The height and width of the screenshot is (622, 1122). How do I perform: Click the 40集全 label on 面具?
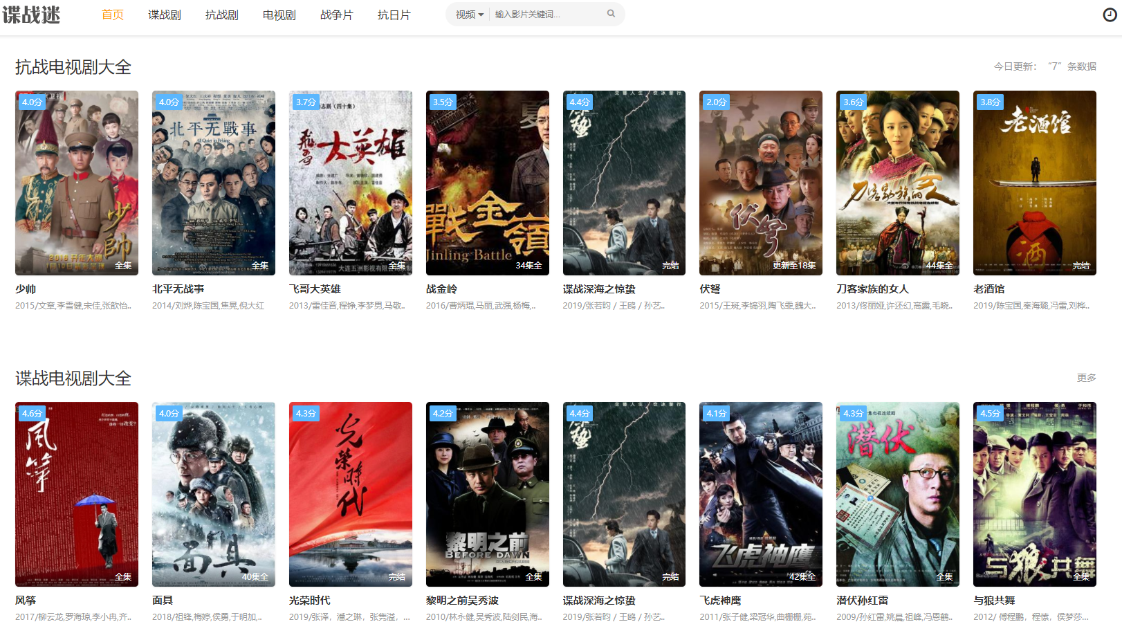(255, 577)
